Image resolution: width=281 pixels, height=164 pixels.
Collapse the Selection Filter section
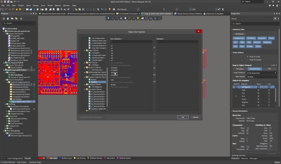232,29
